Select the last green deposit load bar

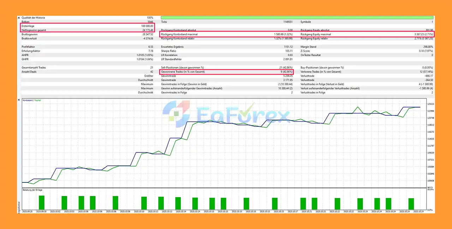[411, 204]
